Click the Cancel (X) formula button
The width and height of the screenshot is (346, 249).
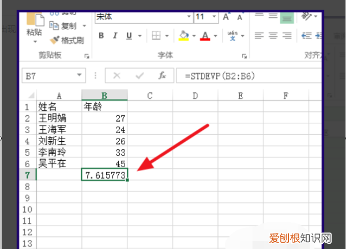[116, 76]
